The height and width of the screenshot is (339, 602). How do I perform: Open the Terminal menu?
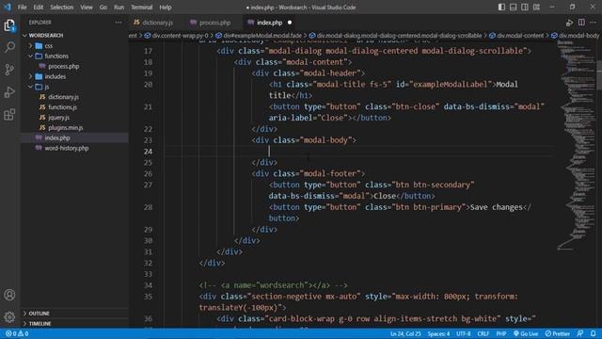coord(141,8)
